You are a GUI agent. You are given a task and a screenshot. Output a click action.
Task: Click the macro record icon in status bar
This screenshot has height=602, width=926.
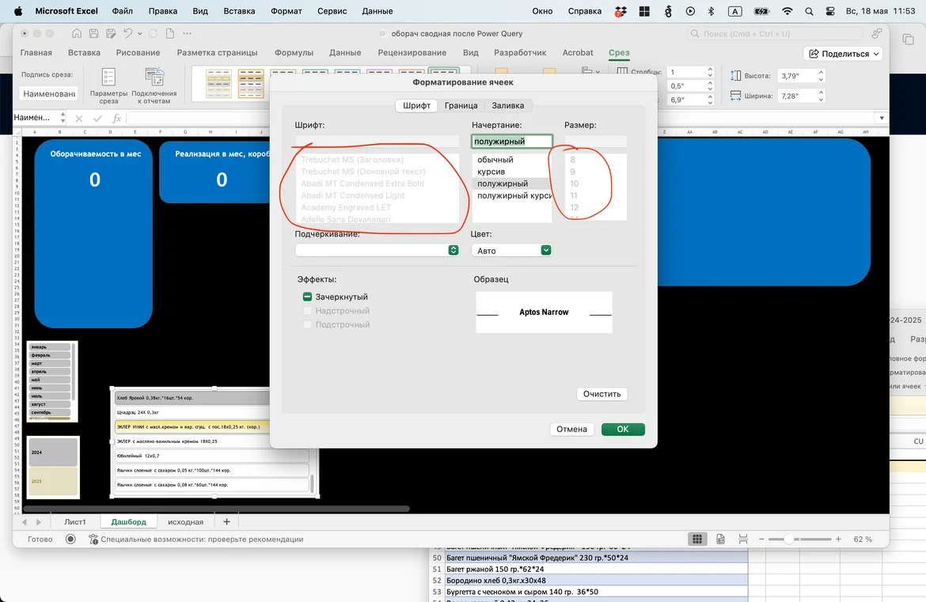70,539
